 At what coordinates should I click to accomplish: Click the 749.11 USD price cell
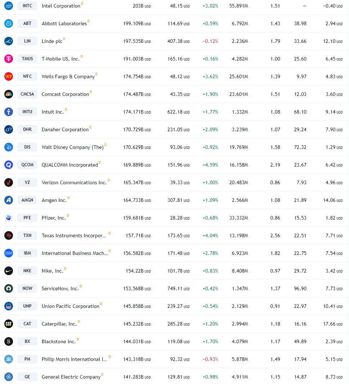click(x=178, y=288)
